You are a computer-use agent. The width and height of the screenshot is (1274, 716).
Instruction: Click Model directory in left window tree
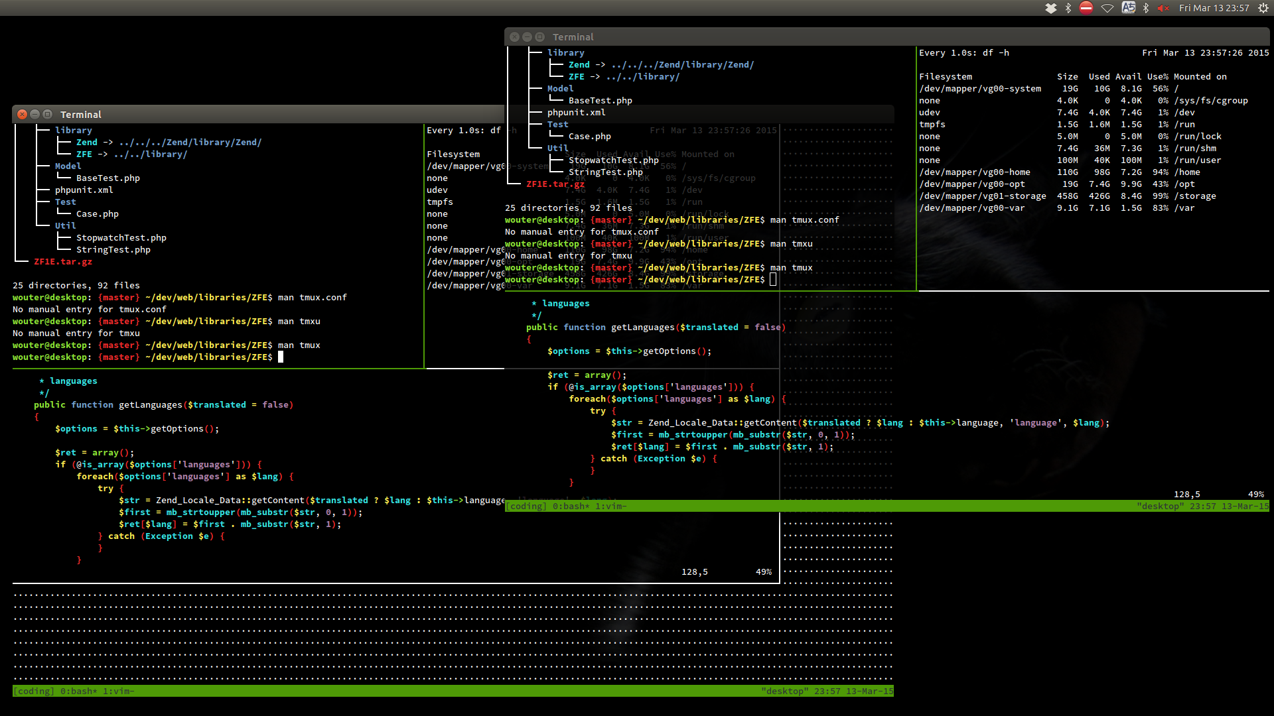68,166
